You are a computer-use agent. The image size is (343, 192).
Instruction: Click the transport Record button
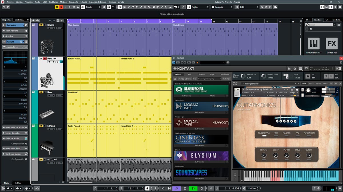click(x=202, y=188)
